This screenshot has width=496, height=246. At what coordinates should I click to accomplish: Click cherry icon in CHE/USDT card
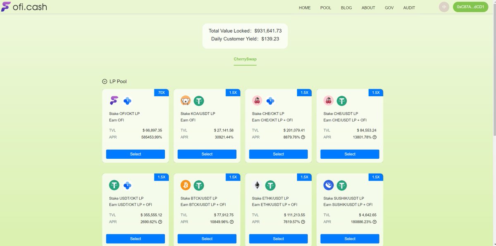pos(329,100)
